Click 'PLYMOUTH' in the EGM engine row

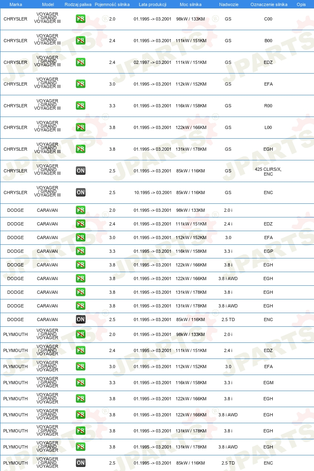(x=15, y=383)
